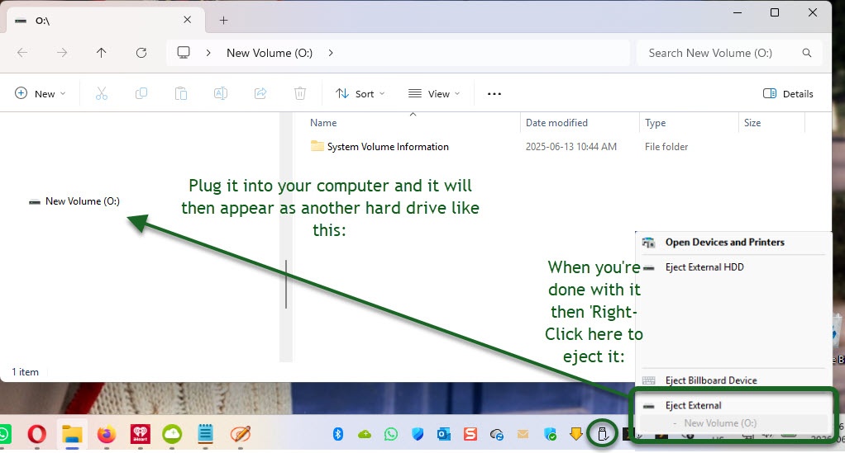The image size is (845, 453).
Task: Click the envelope mail tray icon
Action: 523,434
